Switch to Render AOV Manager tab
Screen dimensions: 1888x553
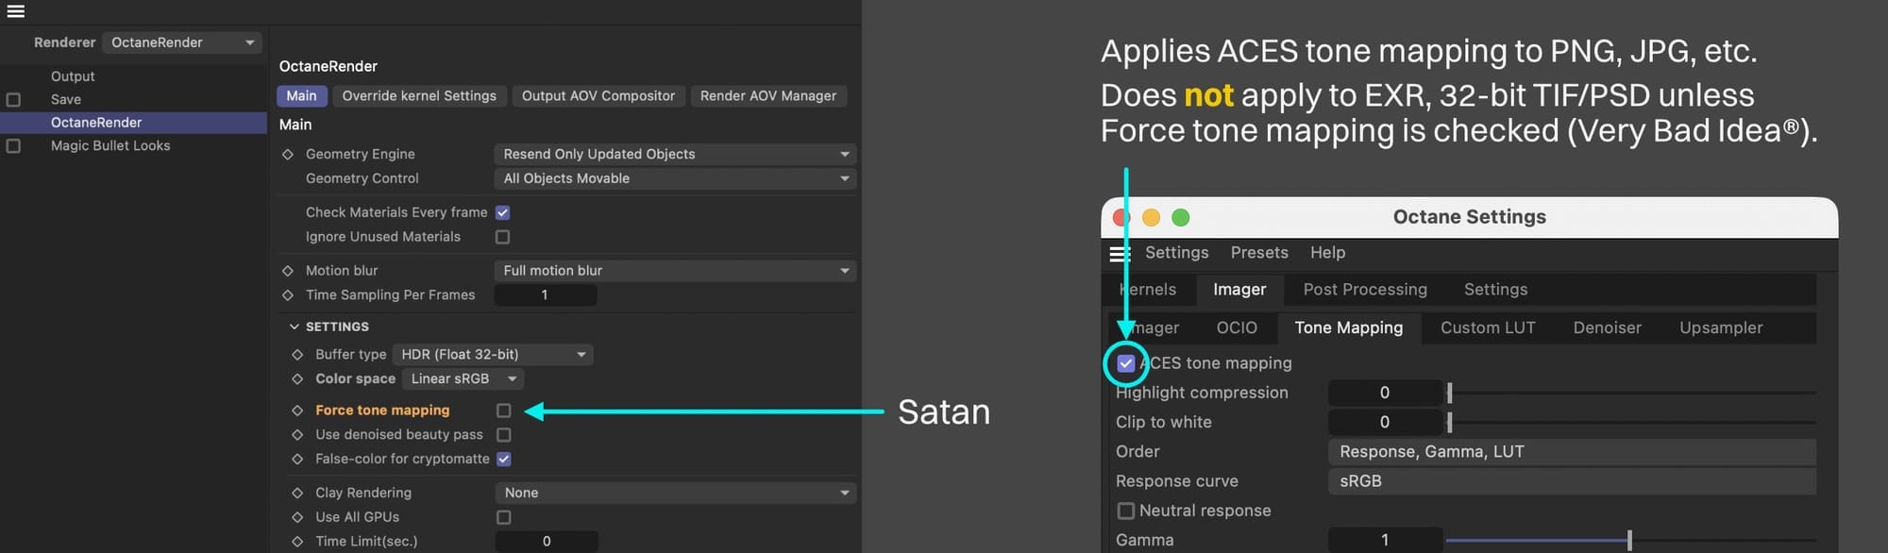(768, 96)
